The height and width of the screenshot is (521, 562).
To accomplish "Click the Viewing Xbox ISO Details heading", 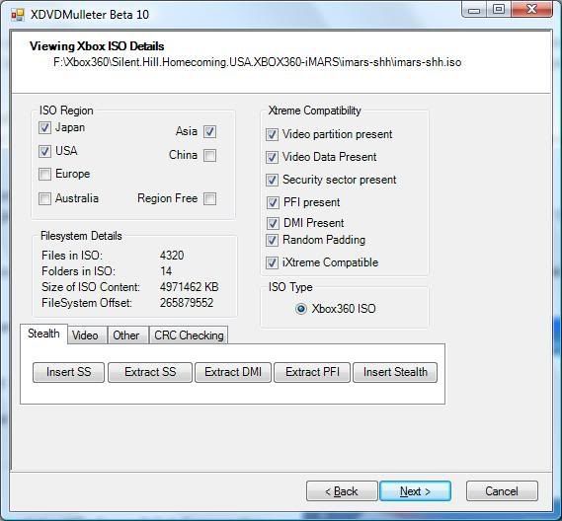I will point(97,46).
